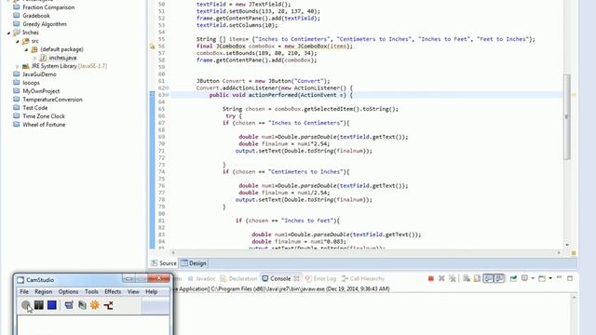Open CamStudio File menu
Screen dimensions: 596x335
click(x=24, y=291)
